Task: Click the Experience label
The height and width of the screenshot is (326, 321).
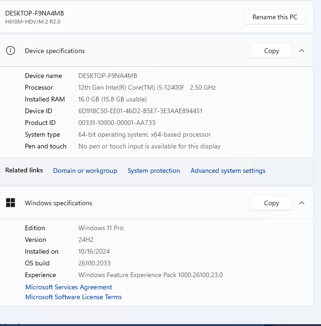Action: point(40,275)
